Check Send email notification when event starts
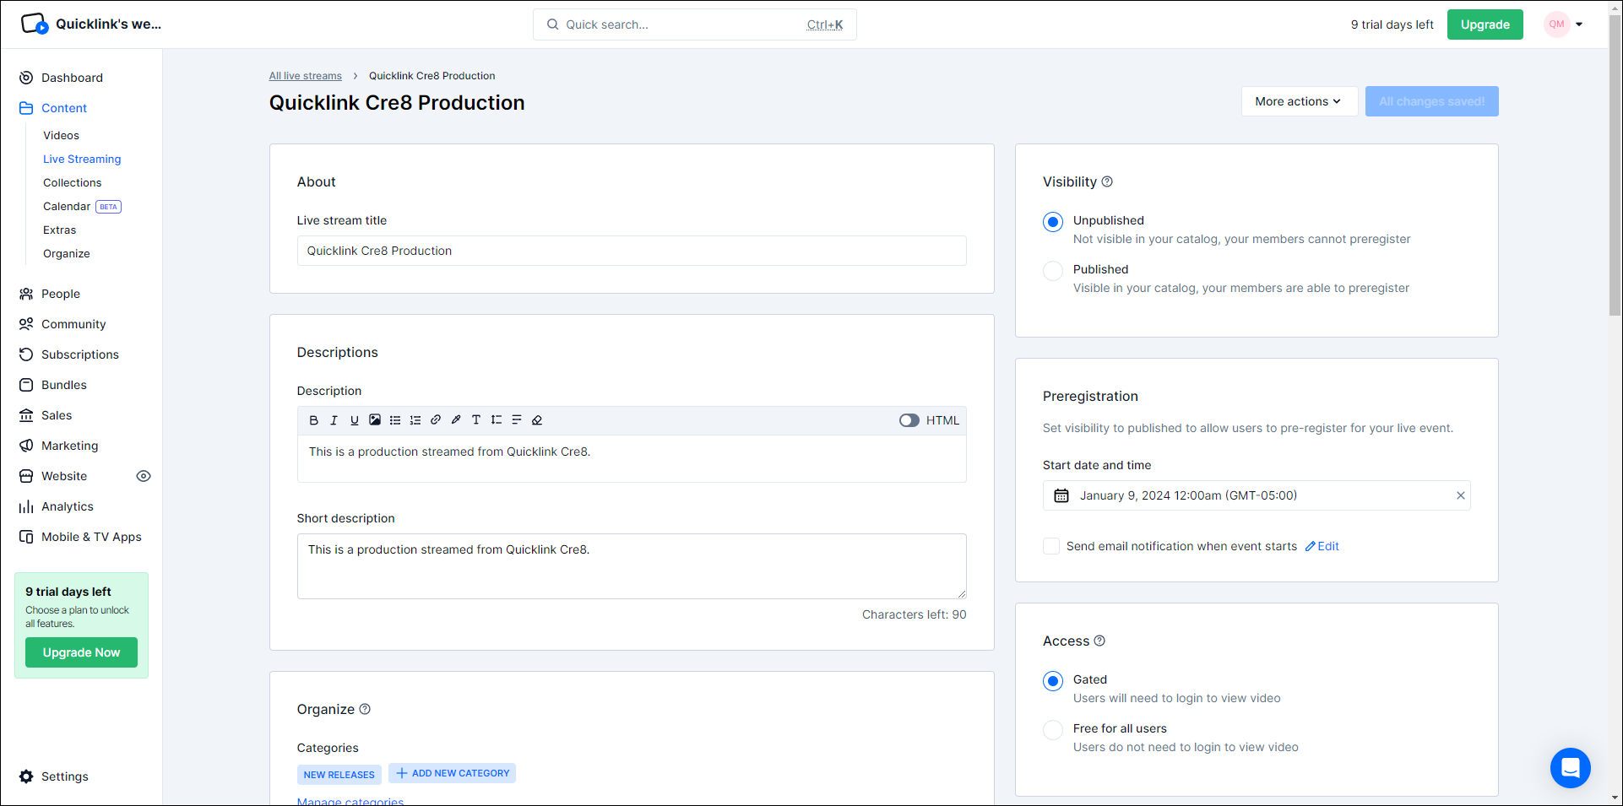 click(1051, 546)
